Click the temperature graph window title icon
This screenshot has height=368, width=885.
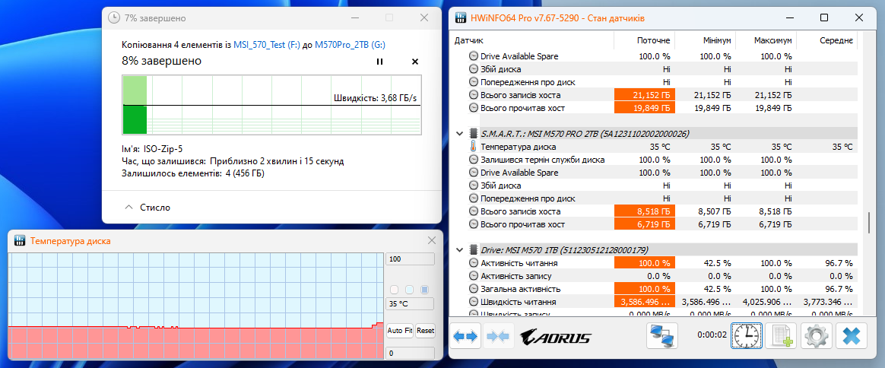click(20, 240)
